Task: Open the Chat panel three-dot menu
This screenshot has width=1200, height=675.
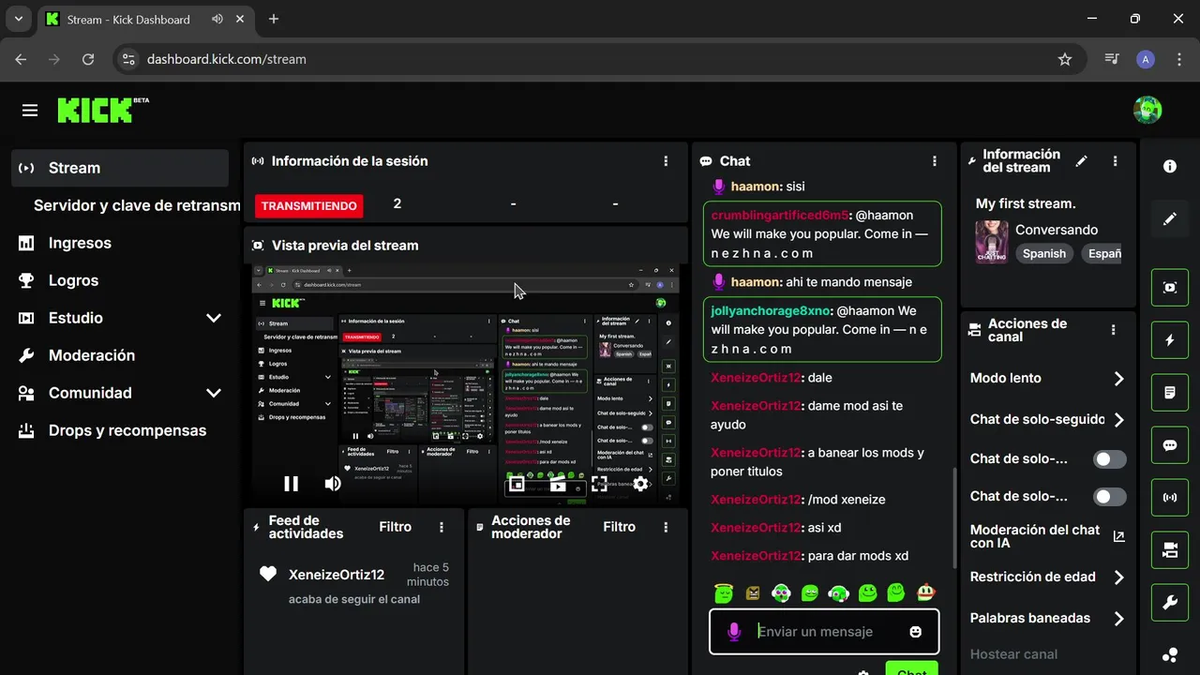Action: (934, 161)
